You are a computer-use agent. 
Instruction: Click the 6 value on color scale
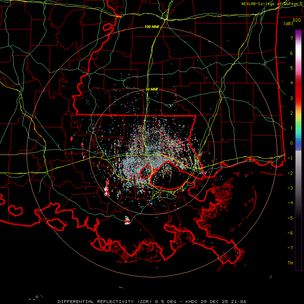coord(292,53)
